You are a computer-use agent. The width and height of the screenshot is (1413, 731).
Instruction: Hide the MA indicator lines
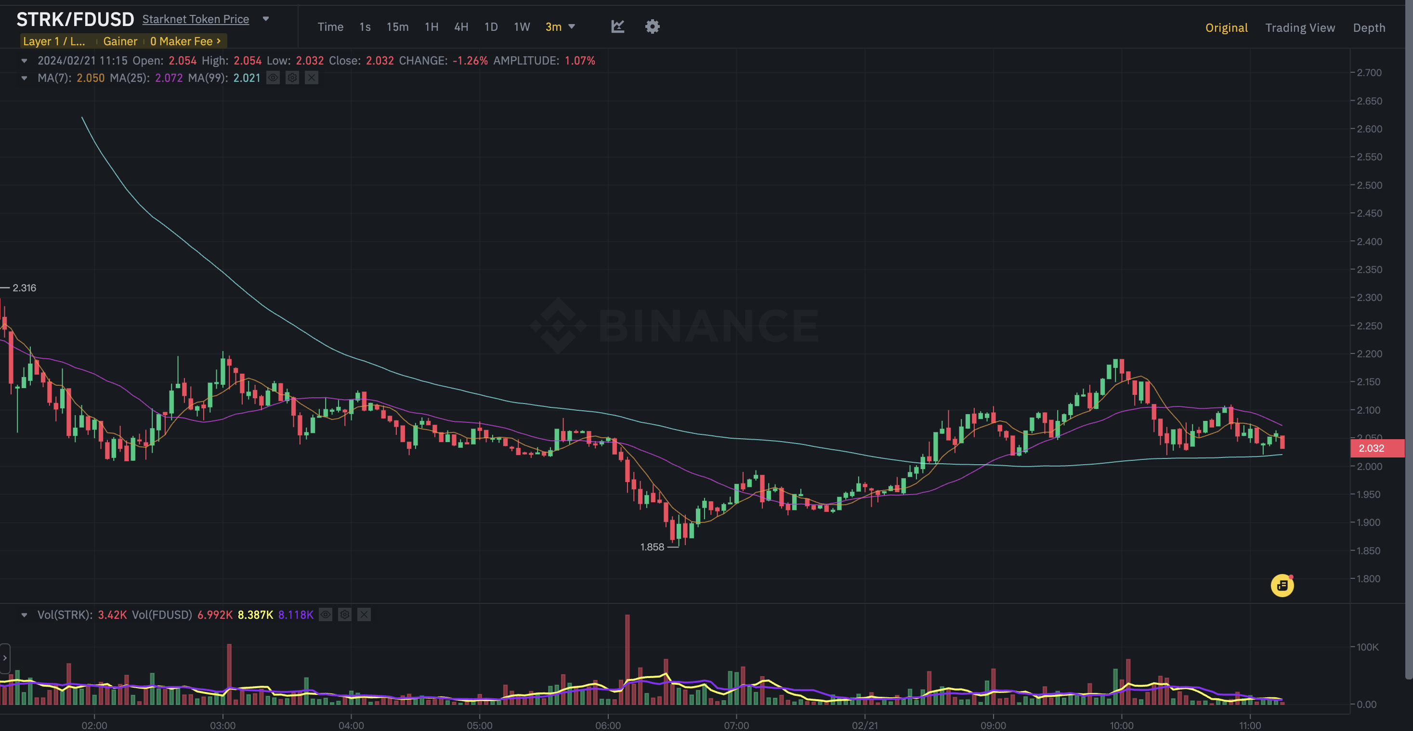tap(273, 78)
